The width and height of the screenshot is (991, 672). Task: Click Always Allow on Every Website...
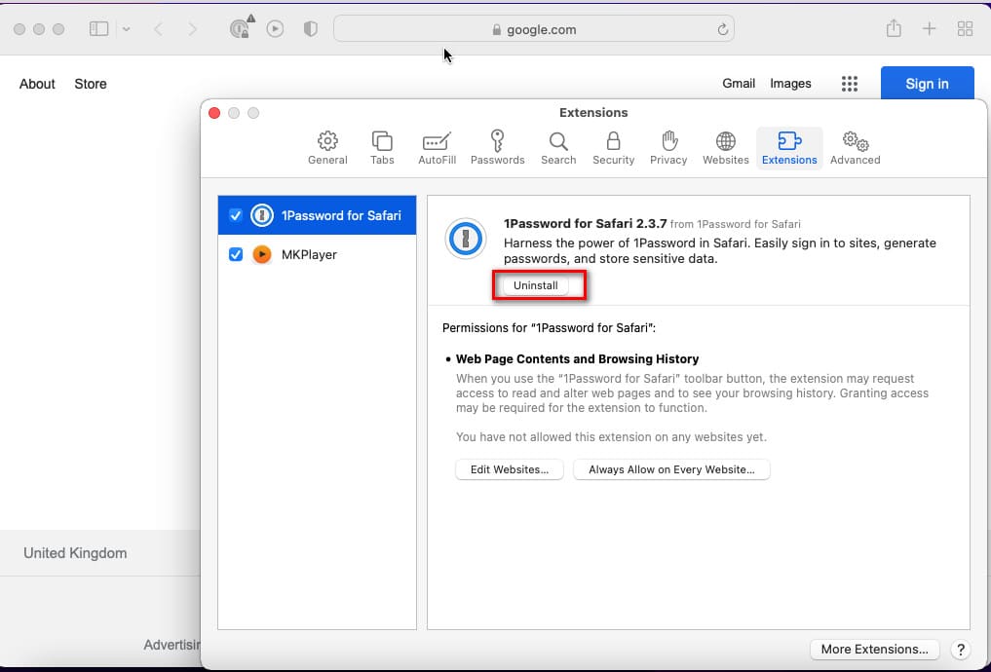(x=671, y=469)
